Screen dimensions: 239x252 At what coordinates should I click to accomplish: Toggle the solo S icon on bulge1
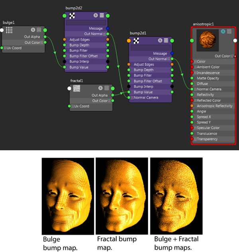tap(33, 30)
